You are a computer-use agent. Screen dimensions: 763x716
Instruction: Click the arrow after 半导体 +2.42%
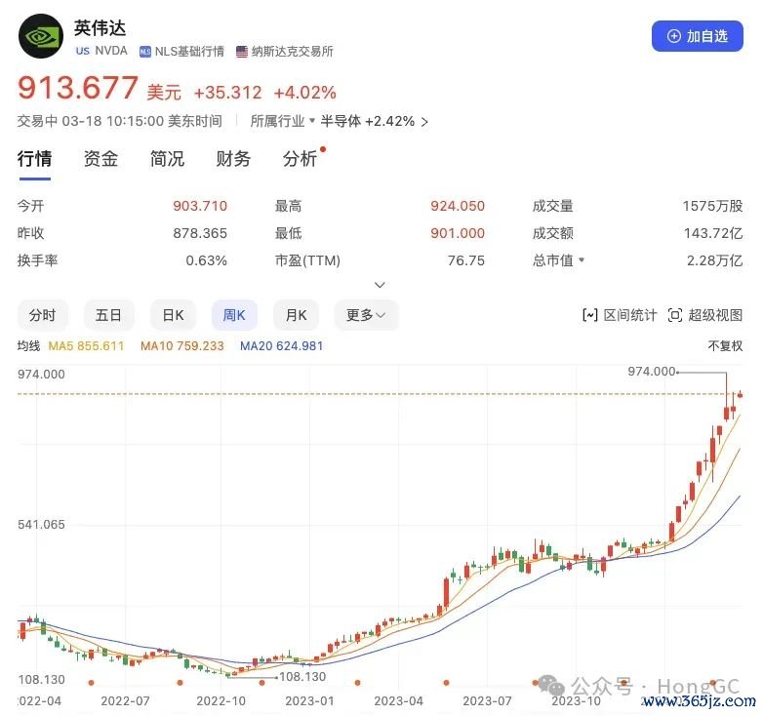tap(424, 122)
